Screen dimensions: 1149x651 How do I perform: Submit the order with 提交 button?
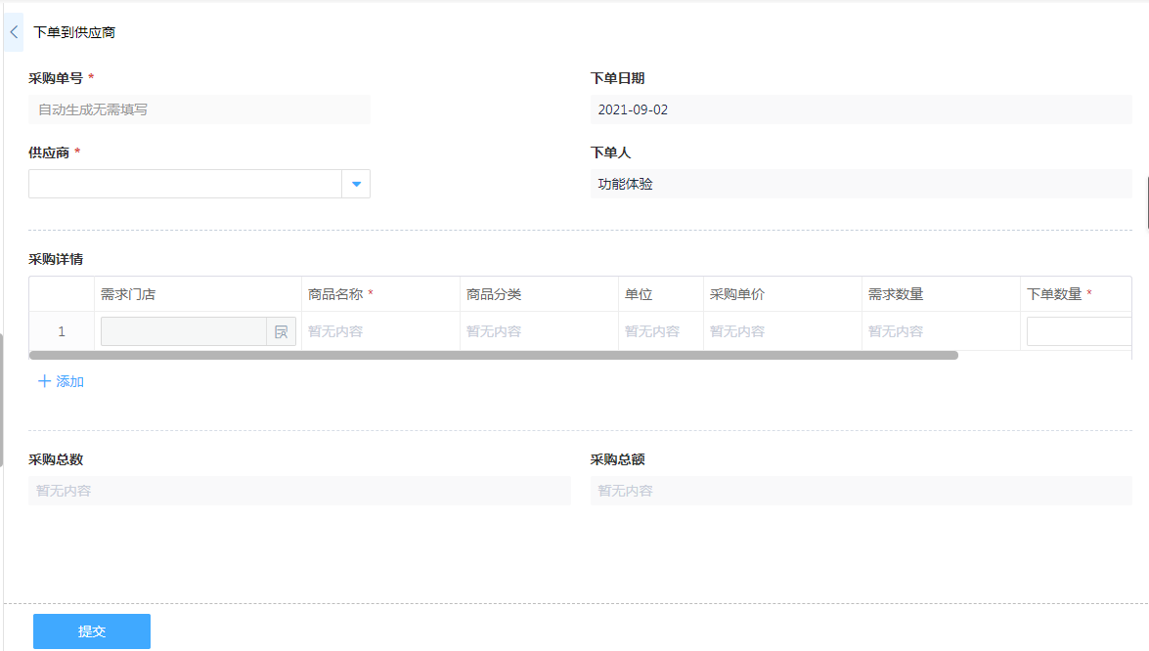[92, 631]
